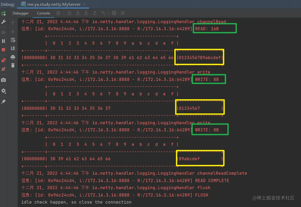Open Evaluate Expression calculator icon
The image size is (301, 207).
point(114,13)
